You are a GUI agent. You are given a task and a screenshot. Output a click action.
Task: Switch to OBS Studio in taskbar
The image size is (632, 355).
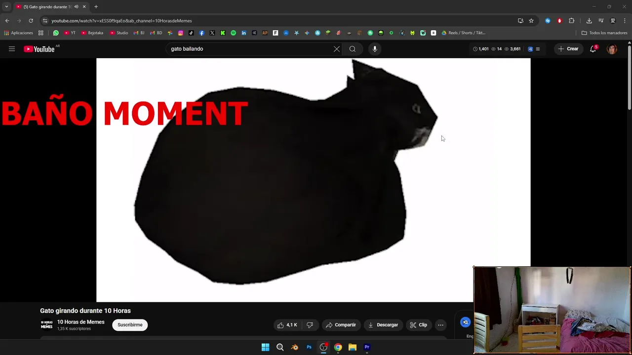coord(323,347)
